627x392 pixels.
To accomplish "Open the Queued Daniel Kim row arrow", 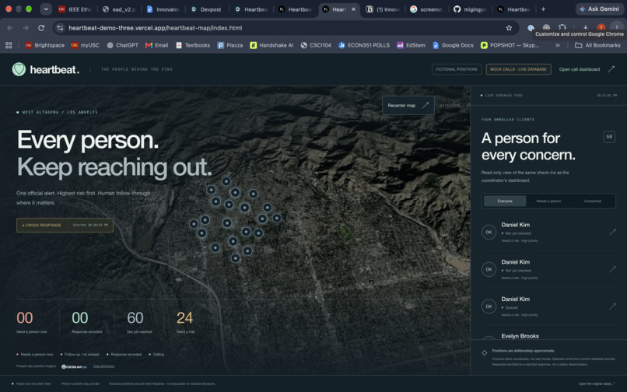I will click(612, 306).
